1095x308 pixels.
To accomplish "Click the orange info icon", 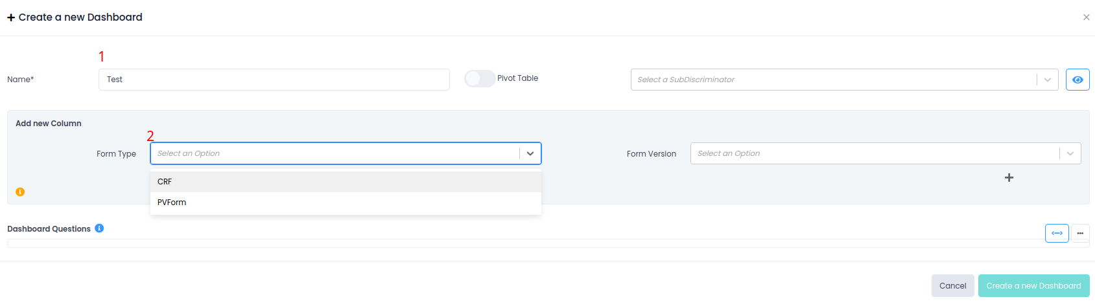I will tap(20, 192).
